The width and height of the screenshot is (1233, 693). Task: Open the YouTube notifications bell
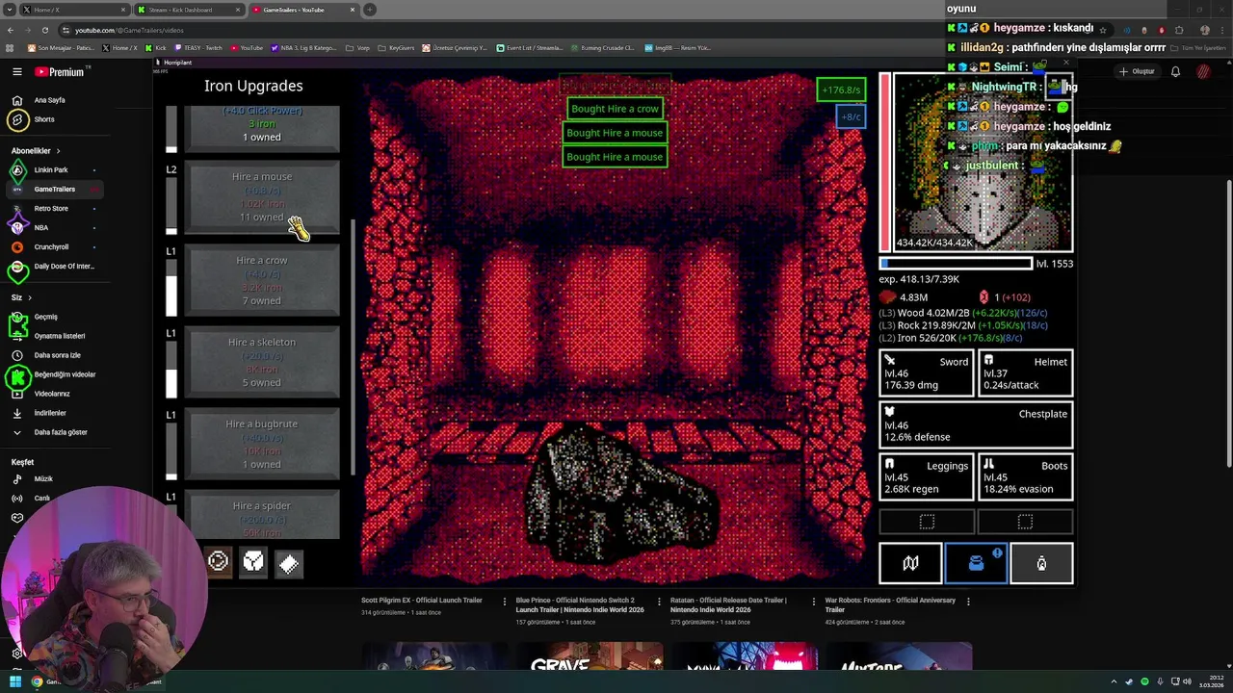click(1175, 71)
